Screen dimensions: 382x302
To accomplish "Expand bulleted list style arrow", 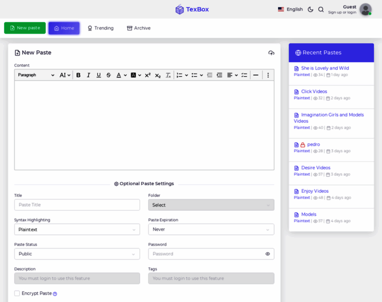I will (x=201, y=75).
